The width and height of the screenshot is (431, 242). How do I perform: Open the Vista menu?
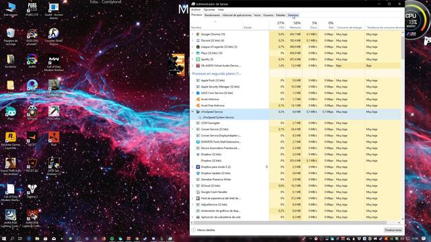coord(221,9)
